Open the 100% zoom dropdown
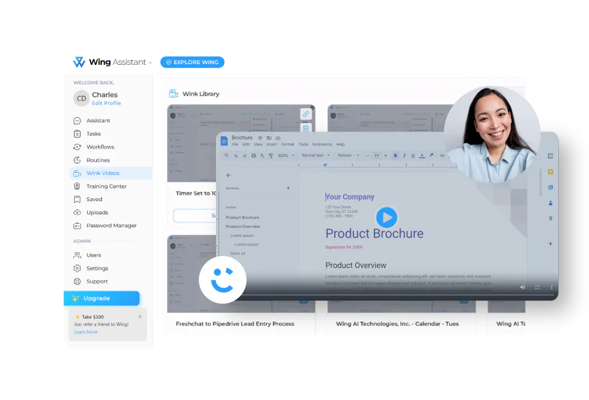This screenshot has width=589, height=400. [286, 155]
